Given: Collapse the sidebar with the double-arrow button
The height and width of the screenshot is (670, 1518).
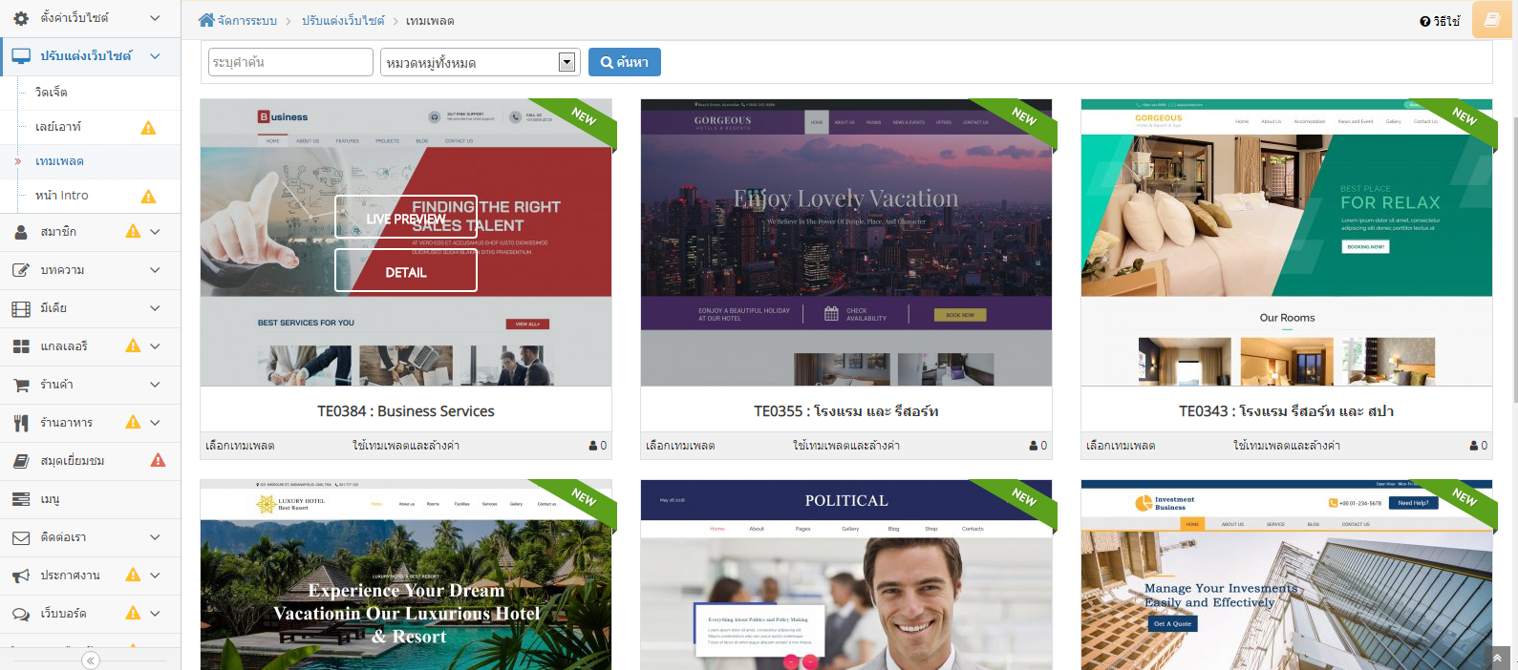Looking at the screenshot, I should point(91,660).
